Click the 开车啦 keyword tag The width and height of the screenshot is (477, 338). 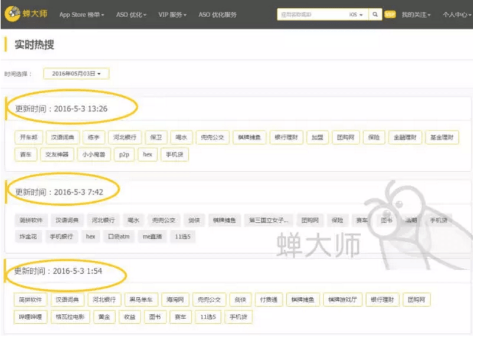(x=28, y=138)
